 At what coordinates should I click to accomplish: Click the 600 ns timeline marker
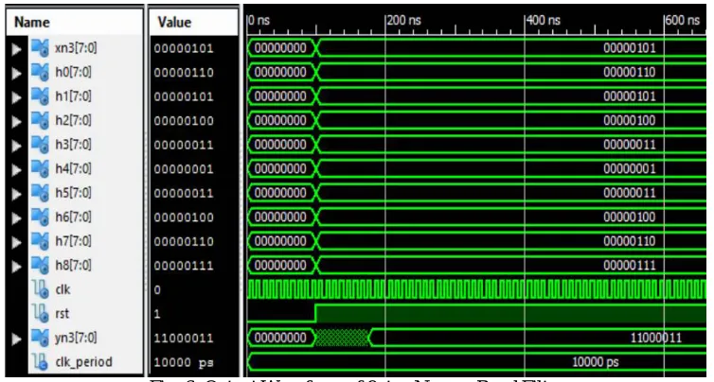pos(683,21)
